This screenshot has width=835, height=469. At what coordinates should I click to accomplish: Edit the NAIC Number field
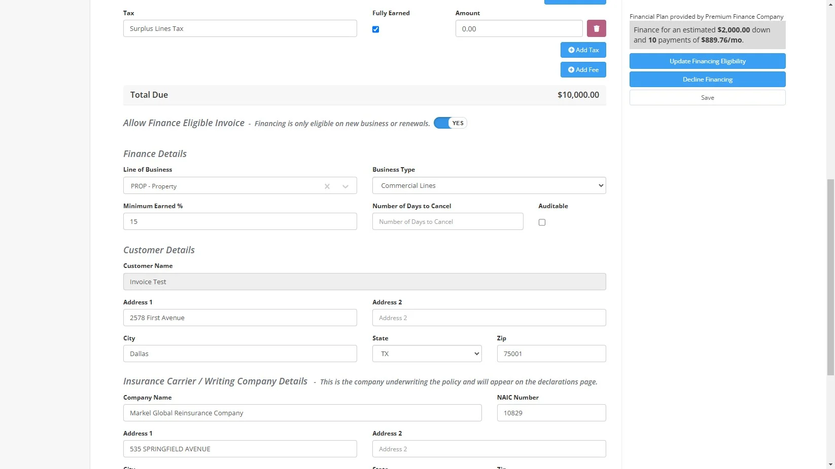point(551,413)
